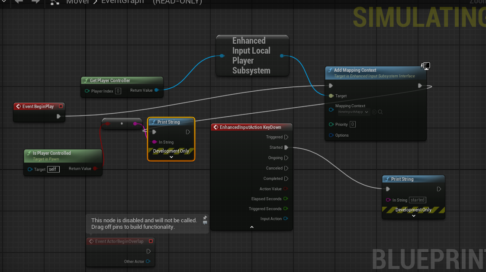Click the EventGraph breadcrumb

coord(122,2)
